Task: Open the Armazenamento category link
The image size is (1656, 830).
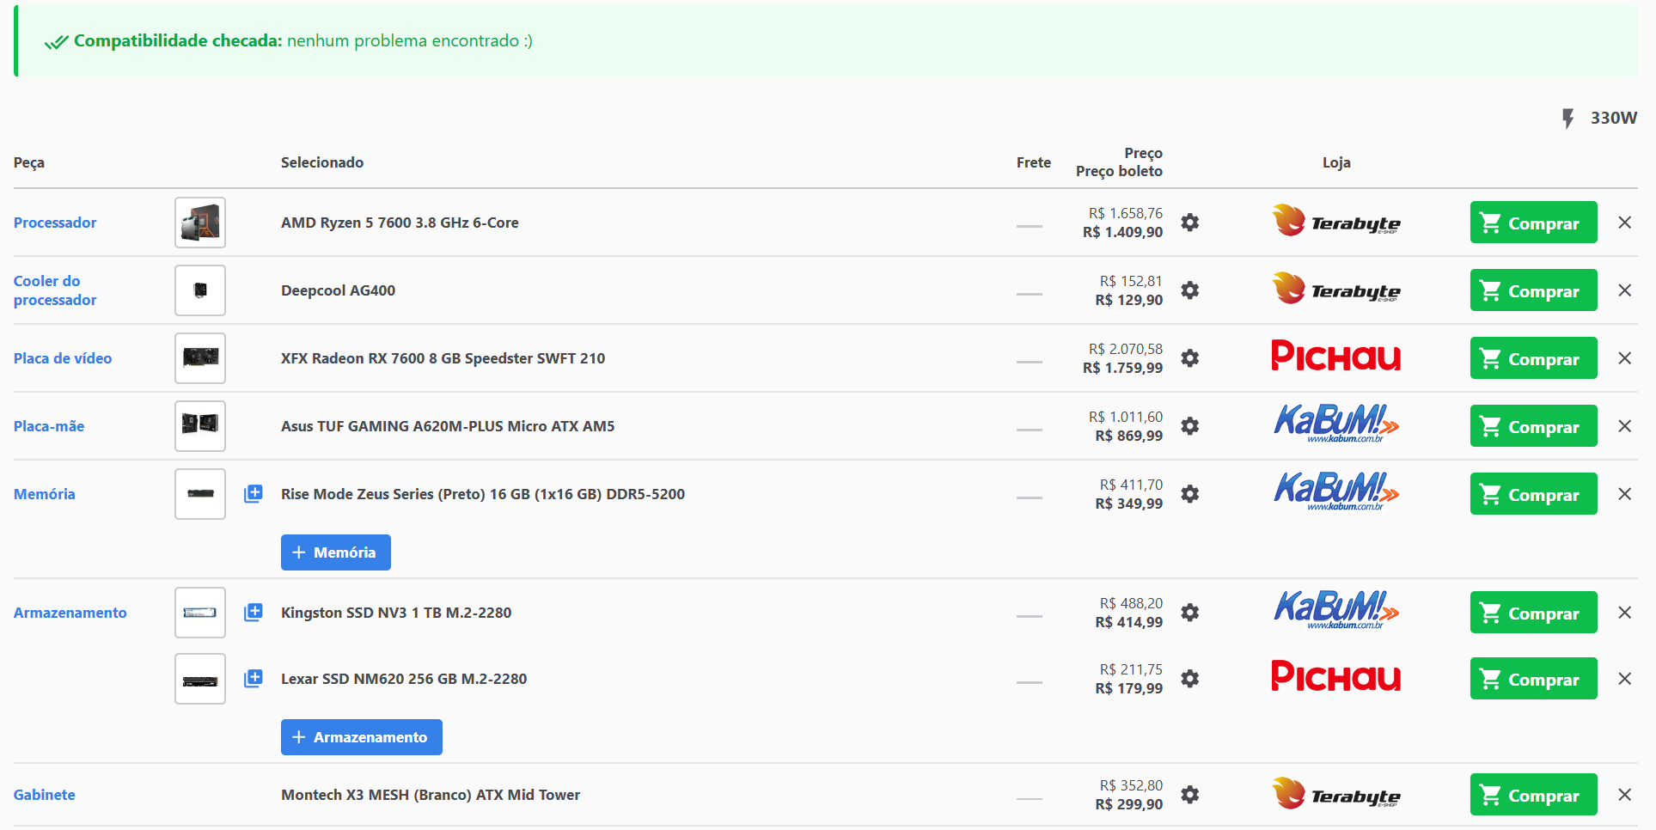Action: coord(70,613)
